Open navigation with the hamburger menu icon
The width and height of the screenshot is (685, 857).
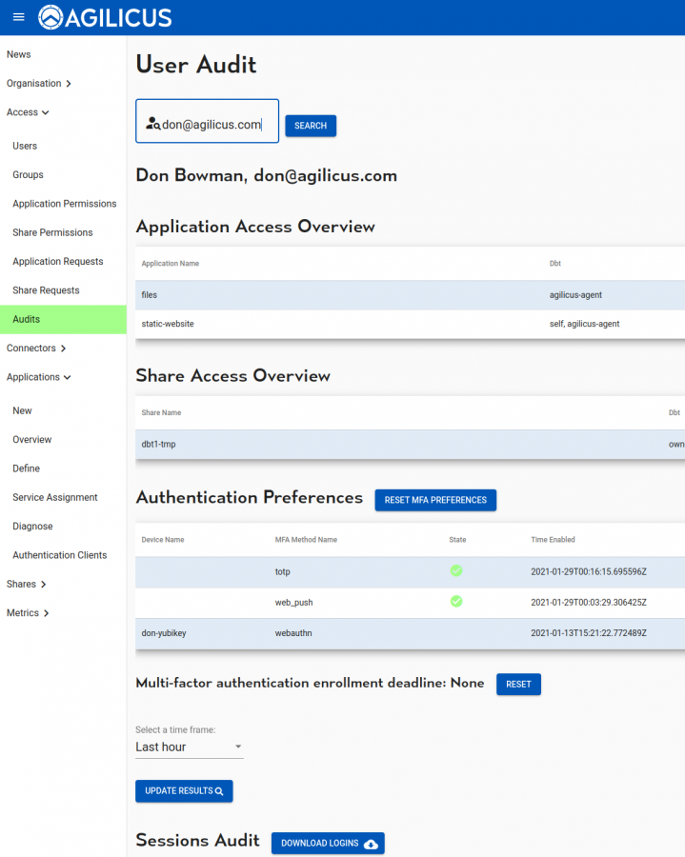(17, 16)
